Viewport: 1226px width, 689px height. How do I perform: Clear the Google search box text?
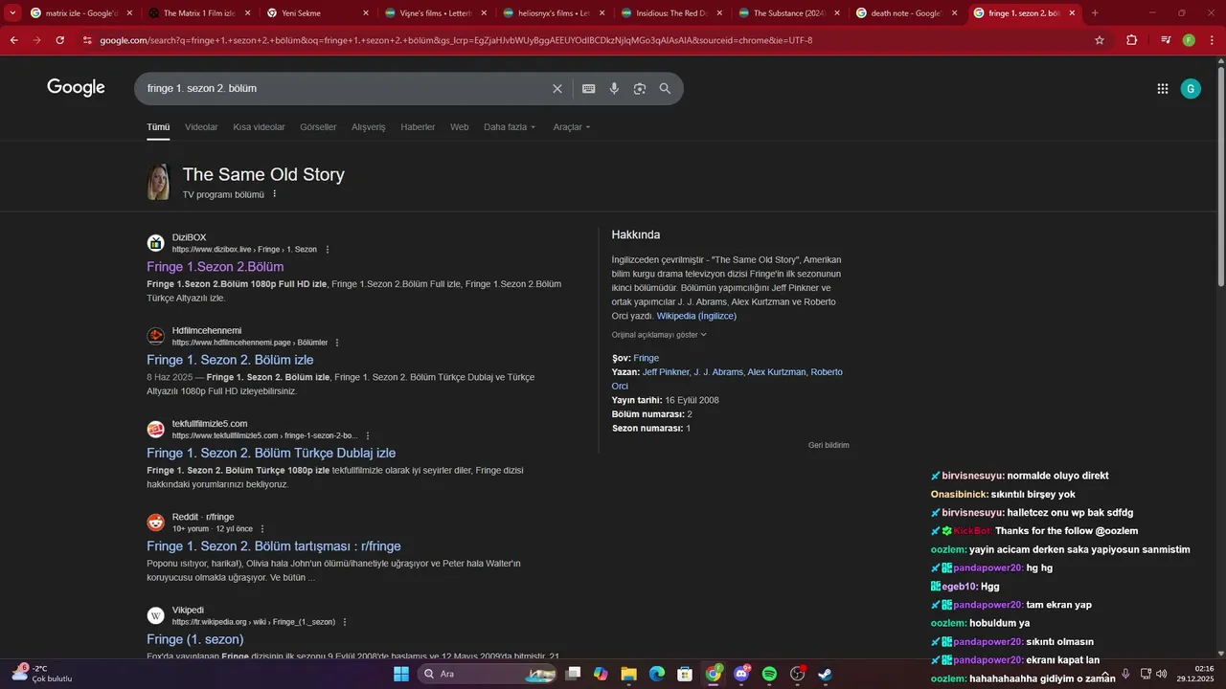557,88
